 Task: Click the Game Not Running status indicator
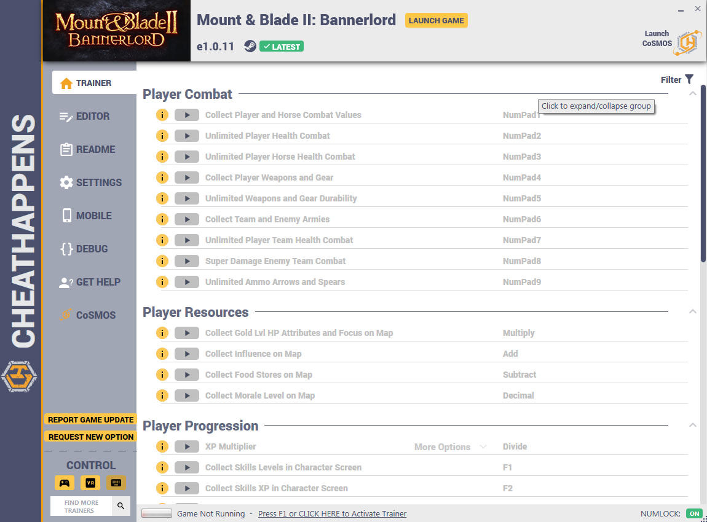tap(156, 513)
